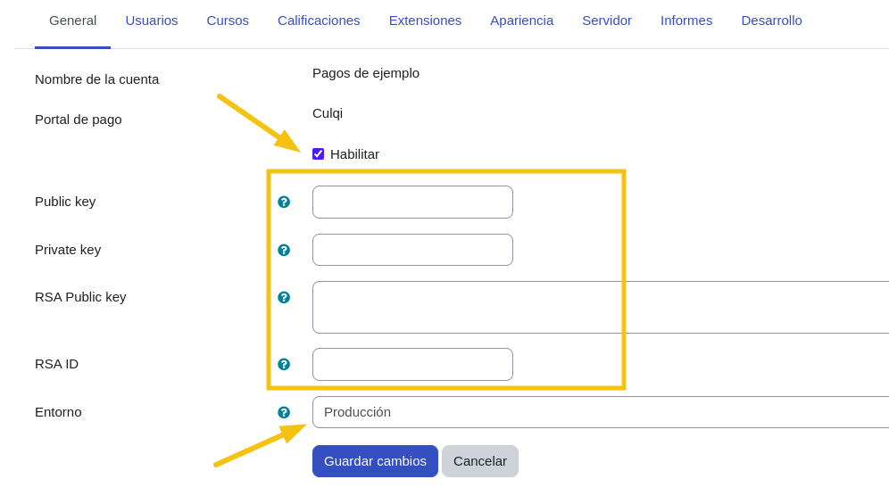Expand the Entorno dropdown showing Producción
Viewport: 889px width, 504px height.
click(x=600, y=412)
